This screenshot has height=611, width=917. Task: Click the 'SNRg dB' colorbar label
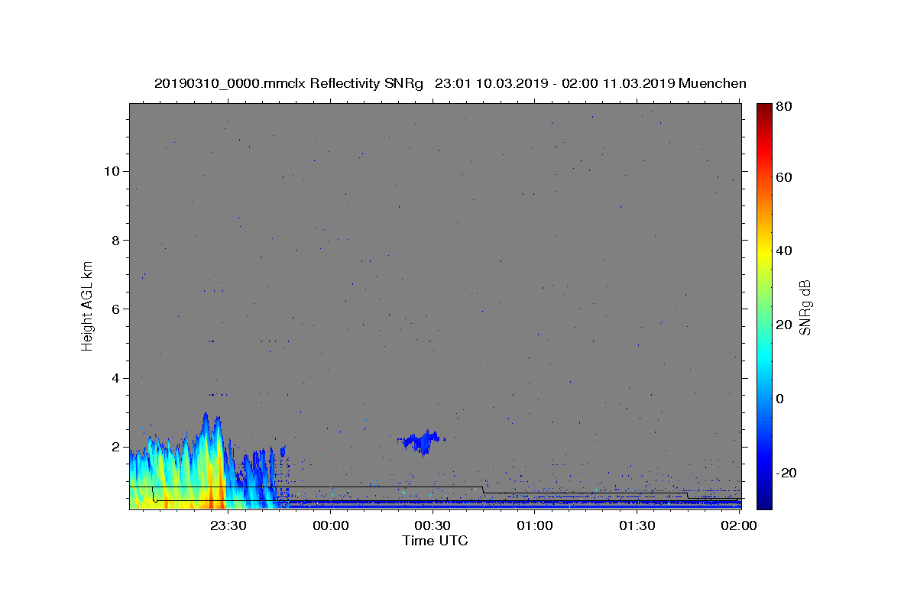pyautogui.click(x=805, y=308)
